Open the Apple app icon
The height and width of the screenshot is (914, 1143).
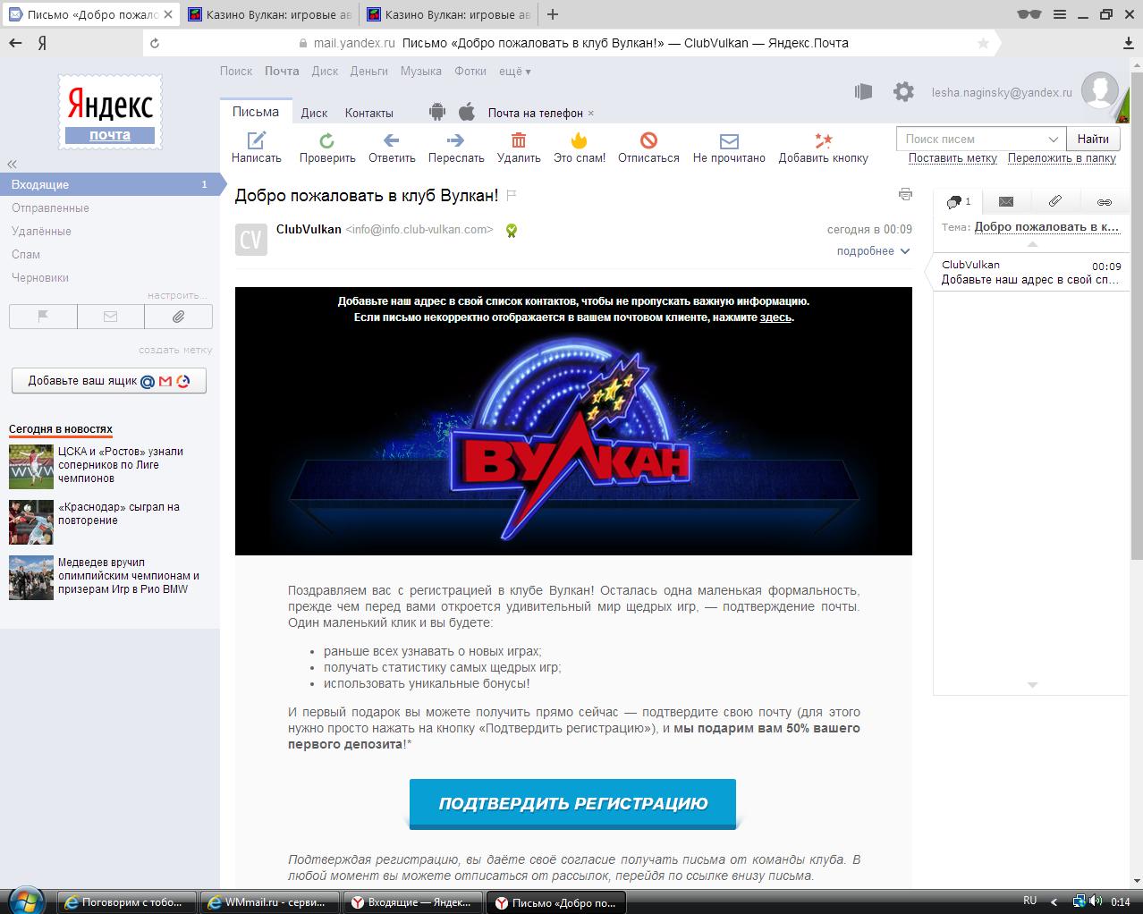click(466, 112)
